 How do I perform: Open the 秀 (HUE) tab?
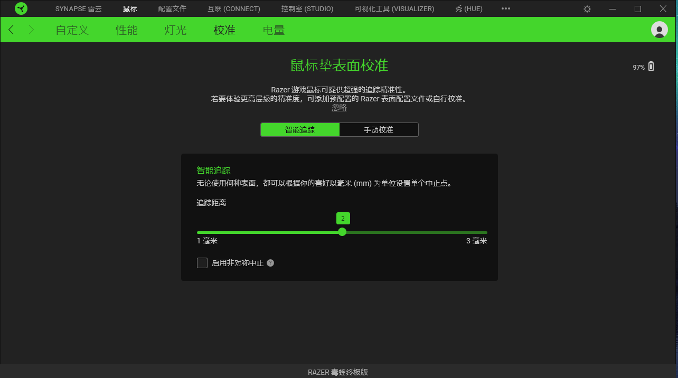point(469,8)
